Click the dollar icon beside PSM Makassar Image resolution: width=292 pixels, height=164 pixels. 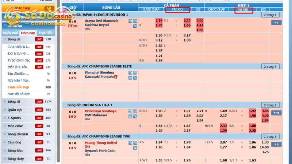(x=135, y=116)
